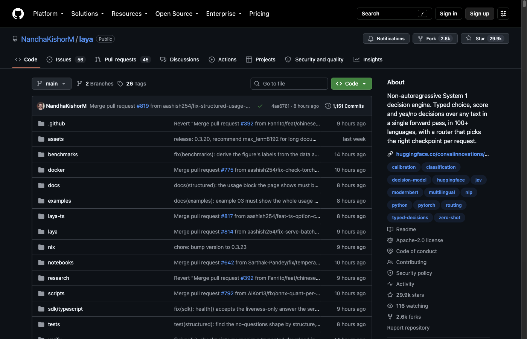527x339 pixels.
Task: Click the book icon next to Readme
Action: pos(390,229)
